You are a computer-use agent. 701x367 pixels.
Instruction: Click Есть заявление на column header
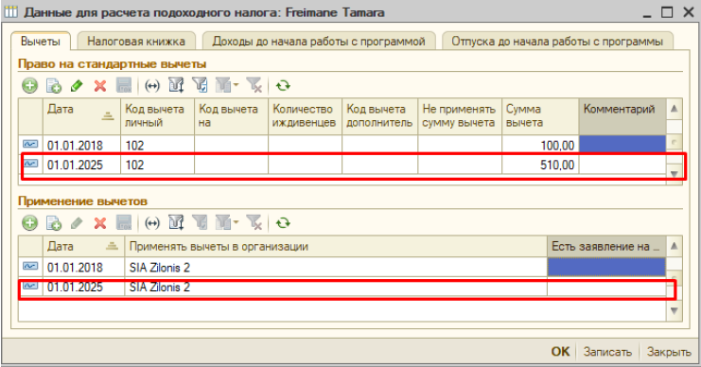606,246
